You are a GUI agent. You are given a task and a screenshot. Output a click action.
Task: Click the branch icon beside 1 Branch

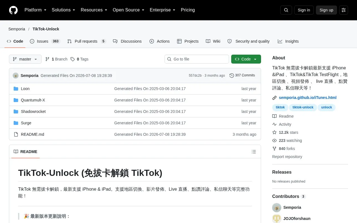[47, 59]
